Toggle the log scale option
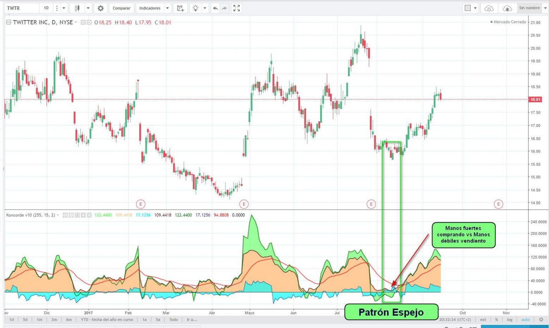This screenshot has width=549, height=328. click(509, 319)
